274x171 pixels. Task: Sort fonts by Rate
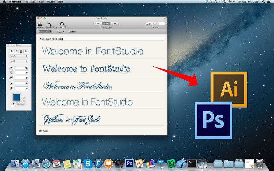coord(106,24)
